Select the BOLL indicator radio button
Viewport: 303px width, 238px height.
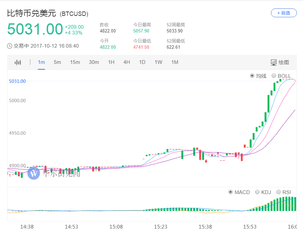tap(274, 76)
